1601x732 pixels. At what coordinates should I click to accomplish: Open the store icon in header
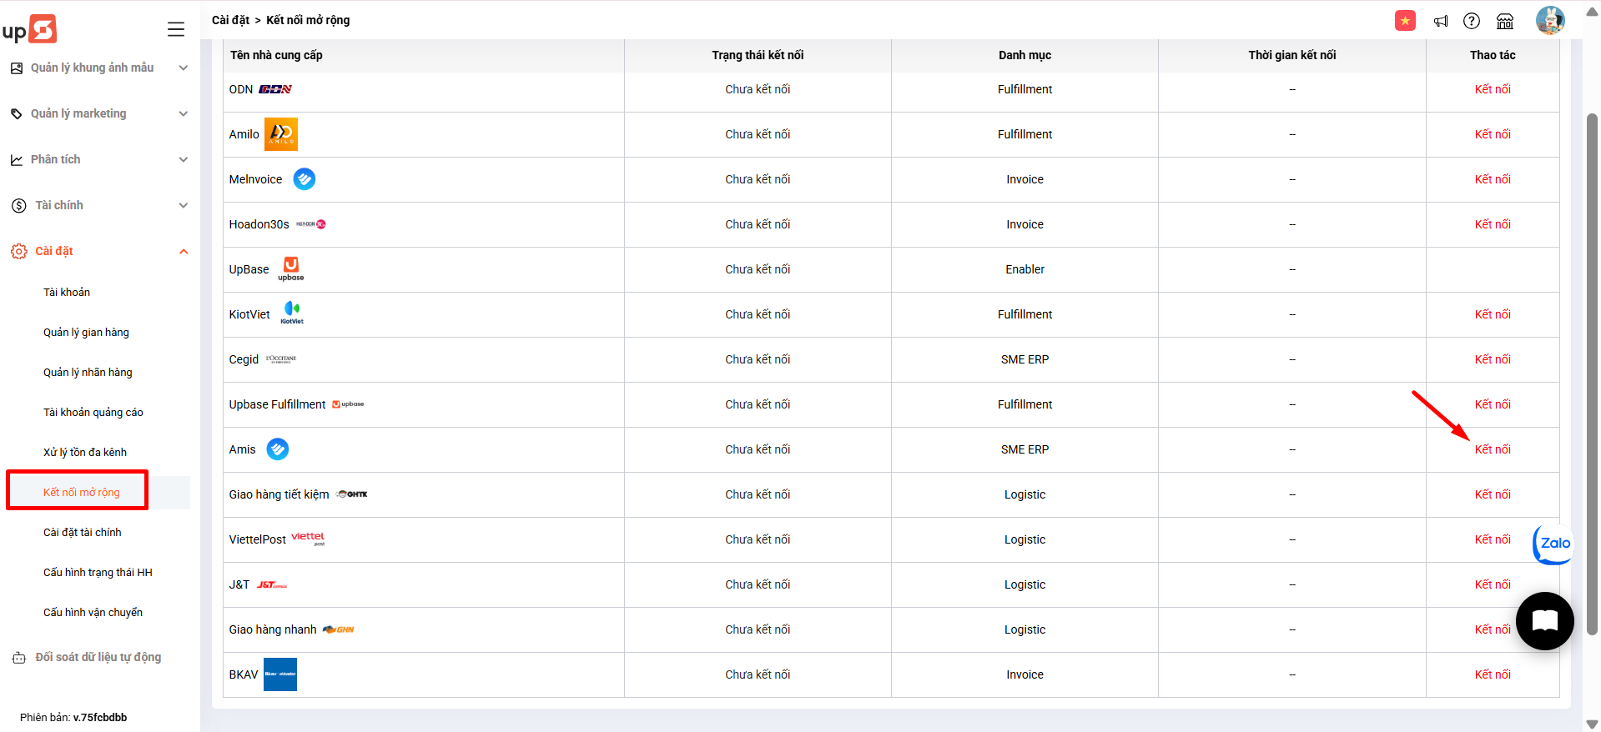[1505, 21]
